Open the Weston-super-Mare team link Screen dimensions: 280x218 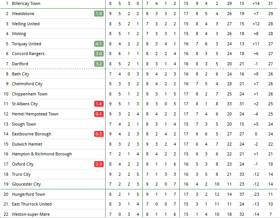click(x=31, y=214)
